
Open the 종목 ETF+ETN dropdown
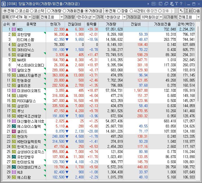pyautogui.click(x=30, y=17)
